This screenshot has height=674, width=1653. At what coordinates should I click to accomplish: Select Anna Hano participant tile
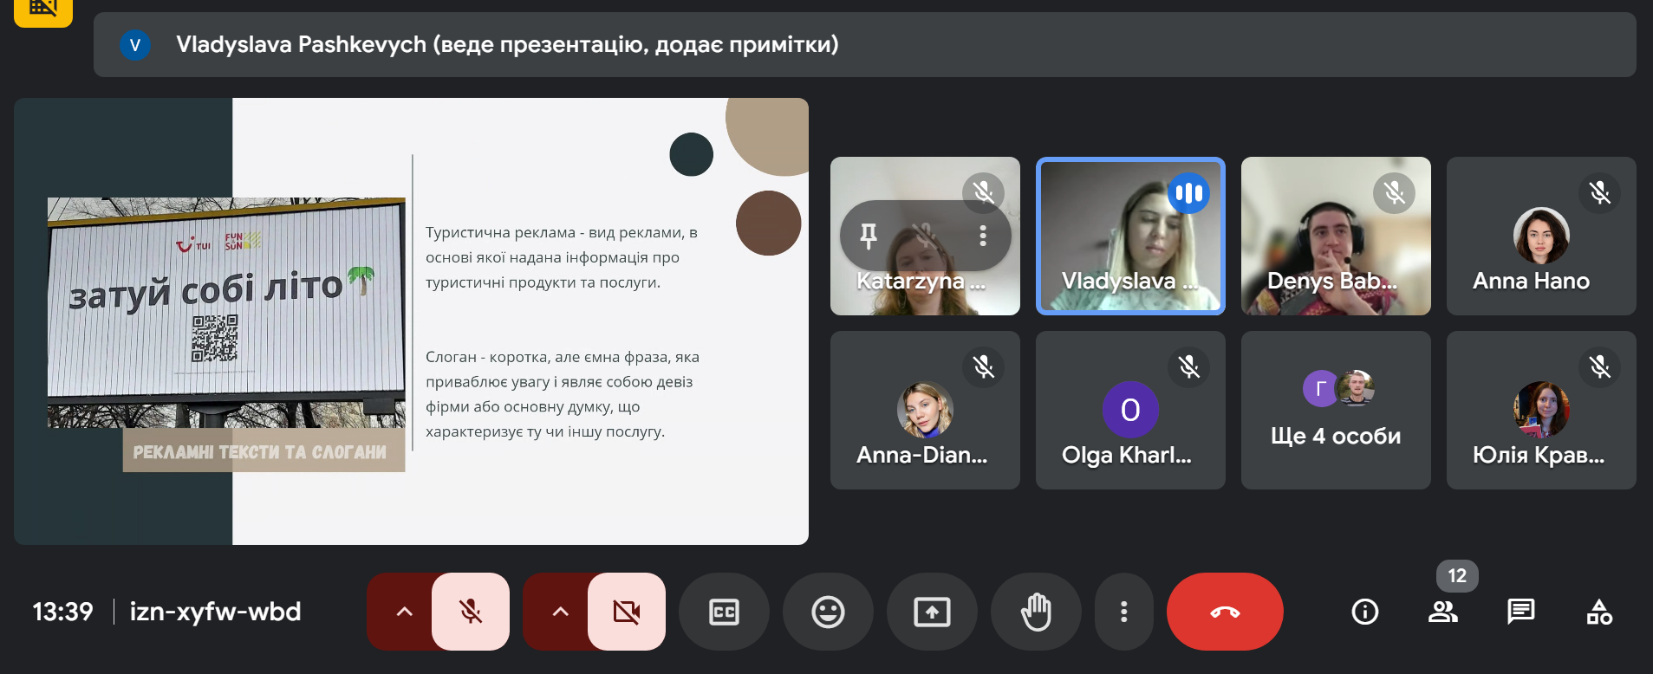point(1541,236)
